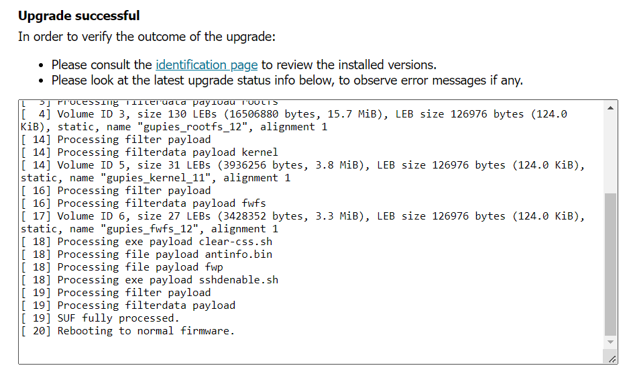Click the log scrollbar up arrow

[x=610, y=107]
